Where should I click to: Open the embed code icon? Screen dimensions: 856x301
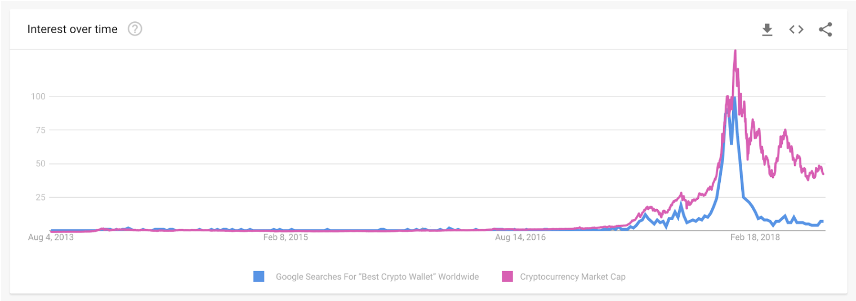[796, 29]
